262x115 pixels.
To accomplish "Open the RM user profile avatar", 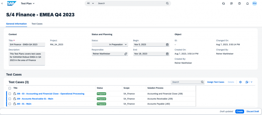I will [x=255, y=3].
